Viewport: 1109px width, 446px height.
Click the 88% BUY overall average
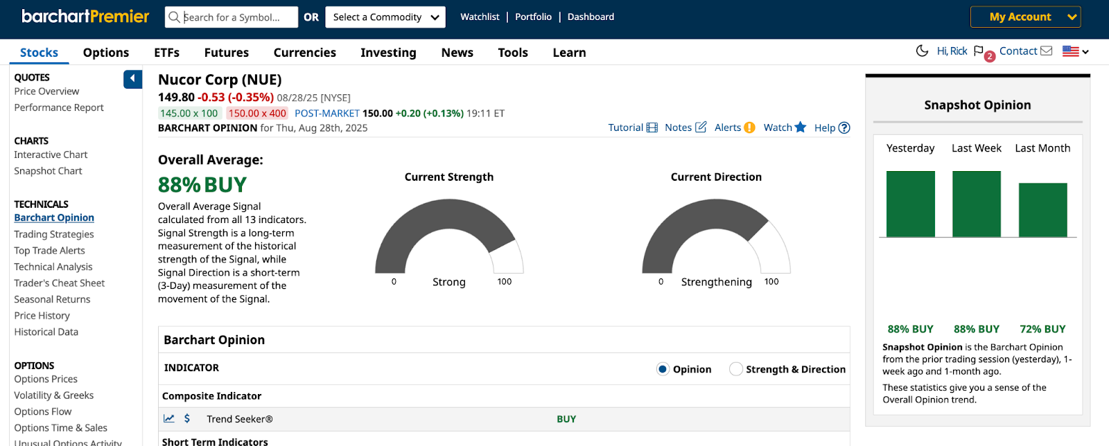tap(202, 185)
